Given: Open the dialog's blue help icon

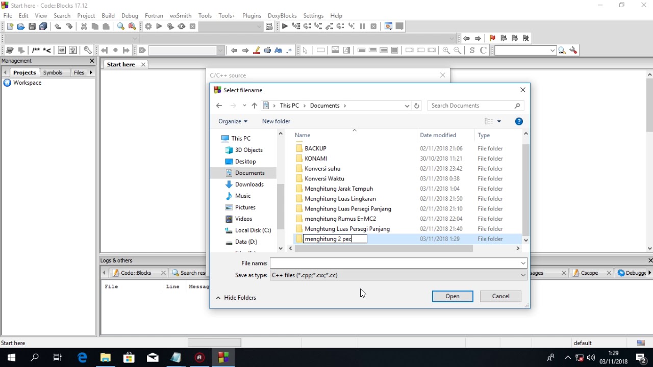Looking at the screenshot, I should click(x=519, y=121).
